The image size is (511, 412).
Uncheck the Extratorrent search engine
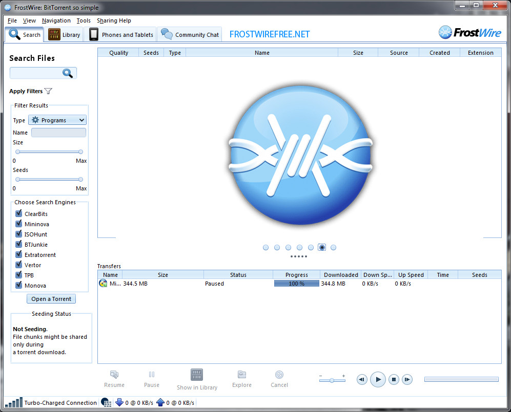pyautogui.click(x=18, y=254)
